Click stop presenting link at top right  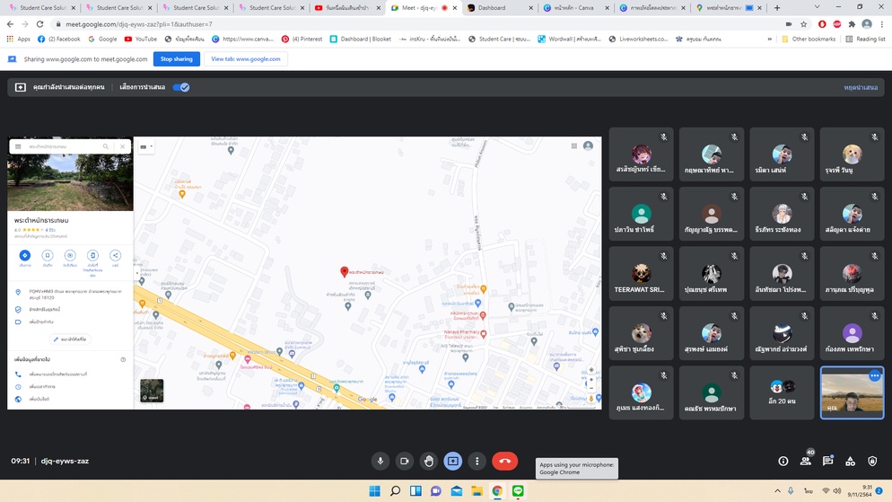pos(860,87)
